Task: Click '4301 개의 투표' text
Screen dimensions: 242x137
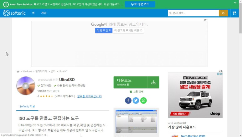Action: [65, 96]
